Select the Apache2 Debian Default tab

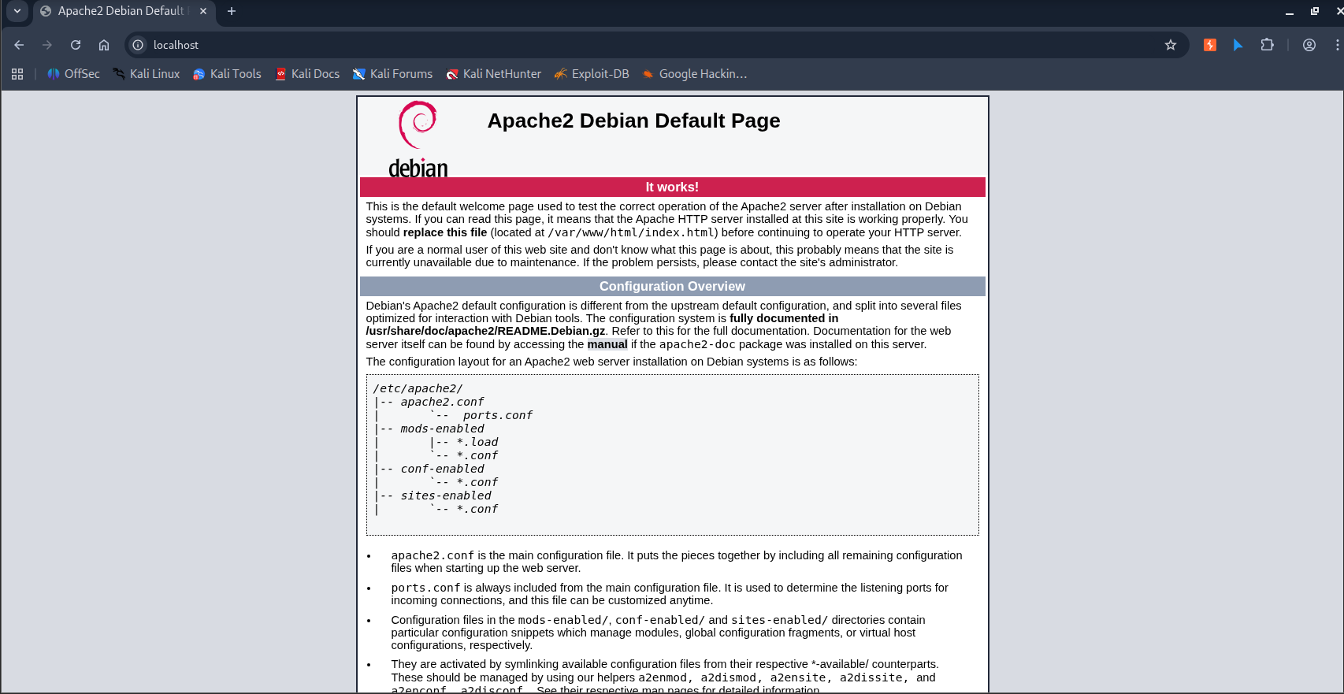[x=120, y=11]
